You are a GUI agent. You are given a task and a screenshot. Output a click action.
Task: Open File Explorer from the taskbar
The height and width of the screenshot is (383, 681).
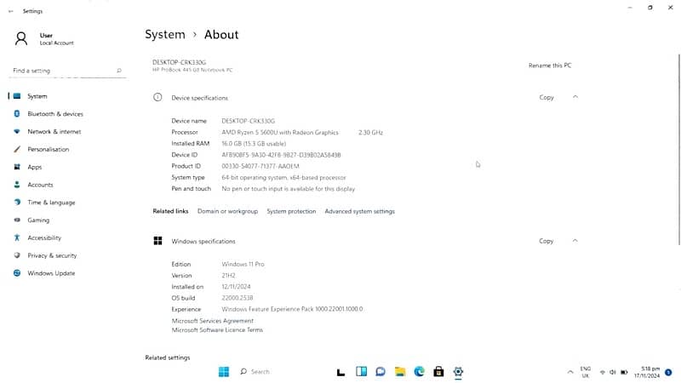400,372
